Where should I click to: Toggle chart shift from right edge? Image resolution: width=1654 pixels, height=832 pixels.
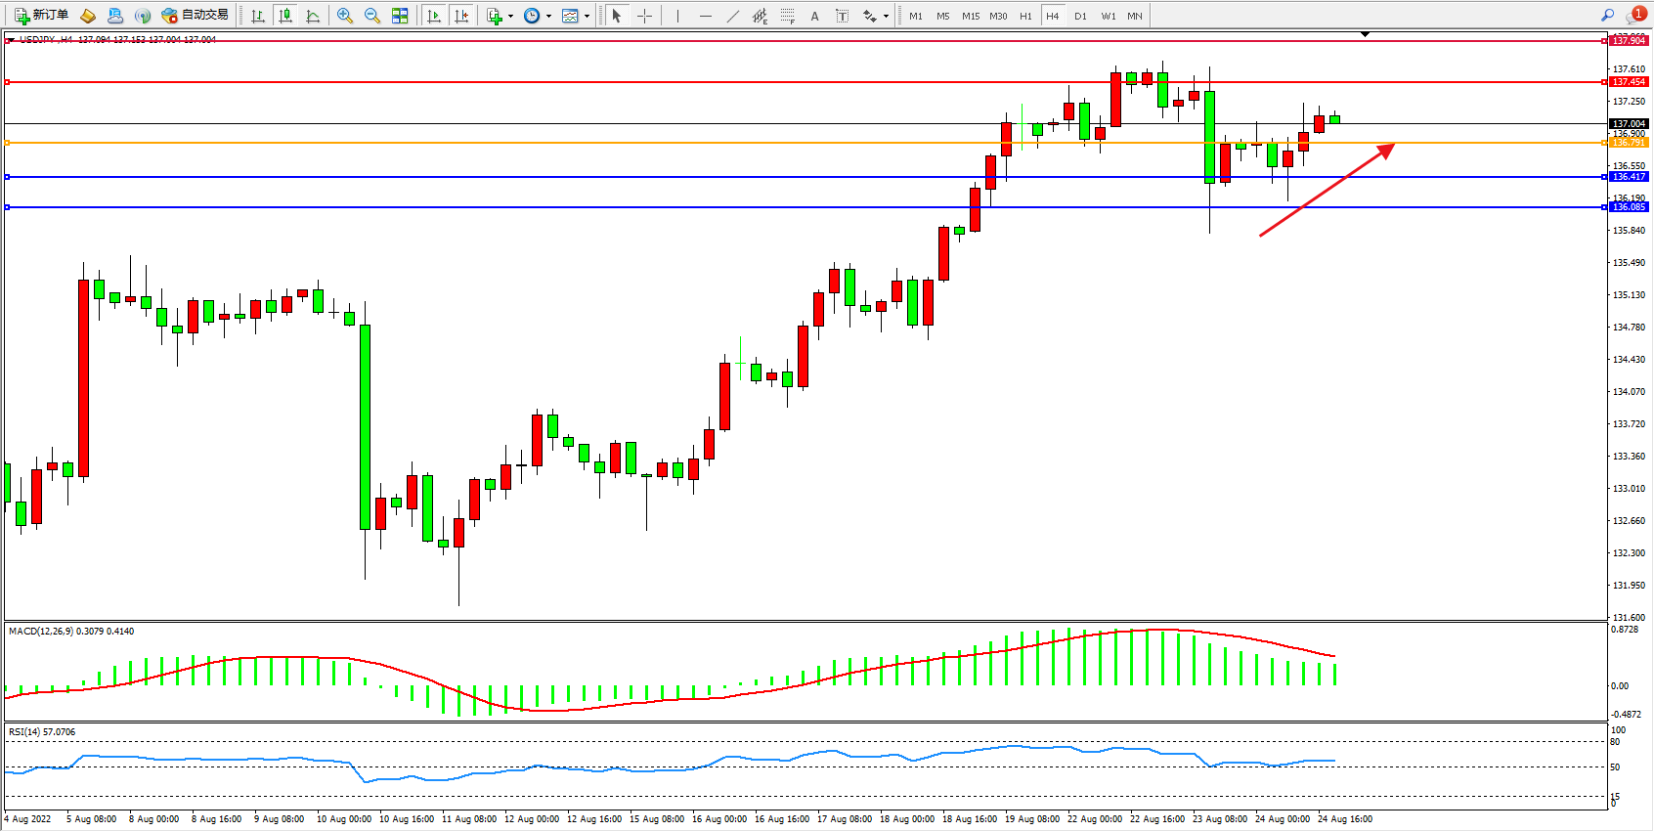(x=461, y=16)
